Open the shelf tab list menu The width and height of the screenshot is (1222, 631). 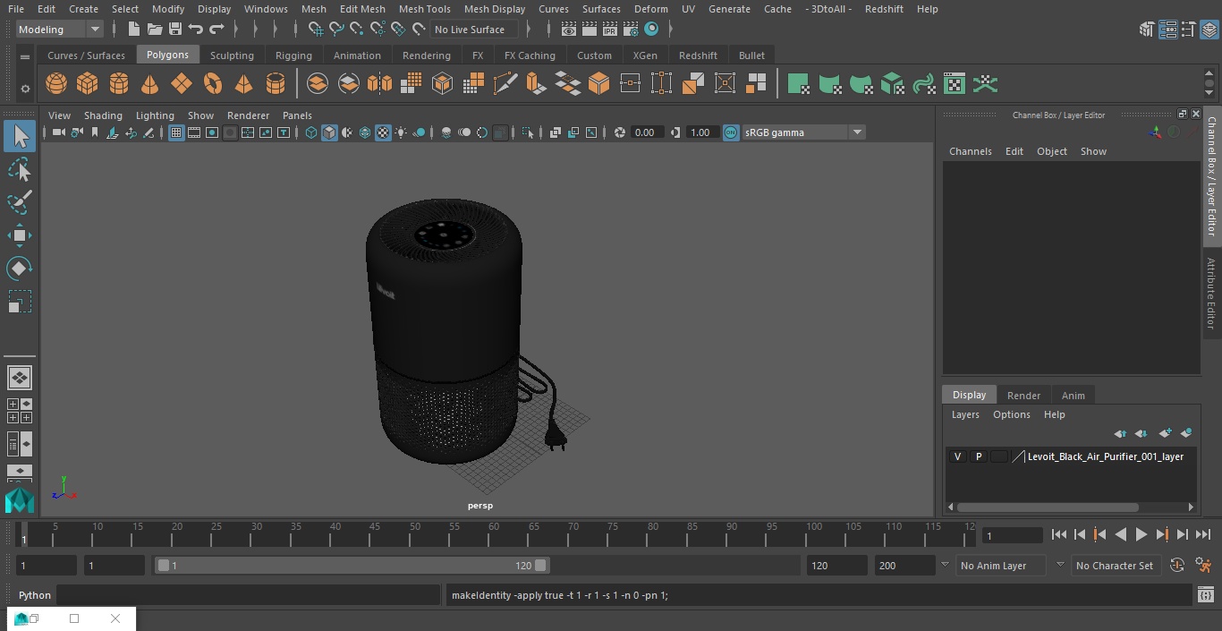point(25,55)
